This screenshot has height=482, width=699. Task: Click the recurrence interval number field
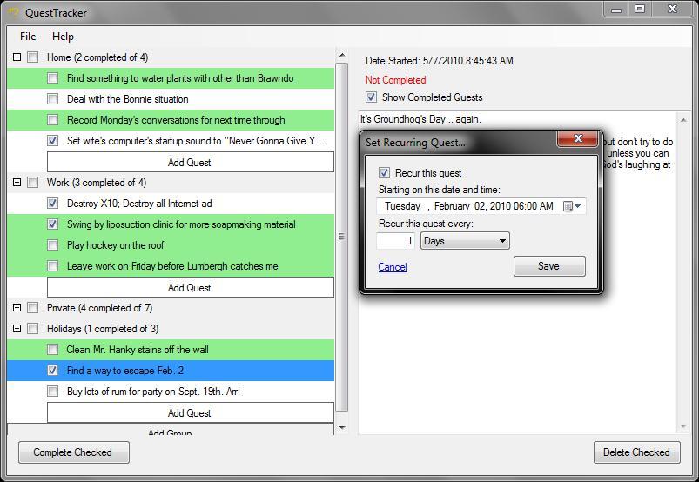point(395,241)
